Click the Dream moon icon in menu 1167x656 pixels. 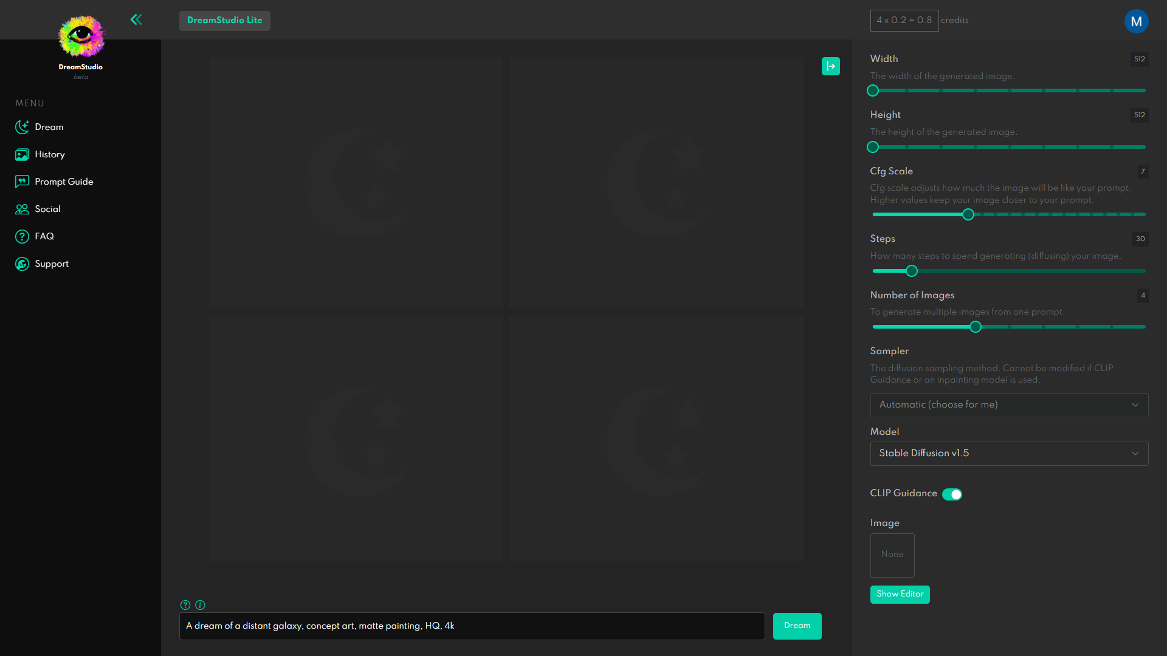click(x=22, y=127)
